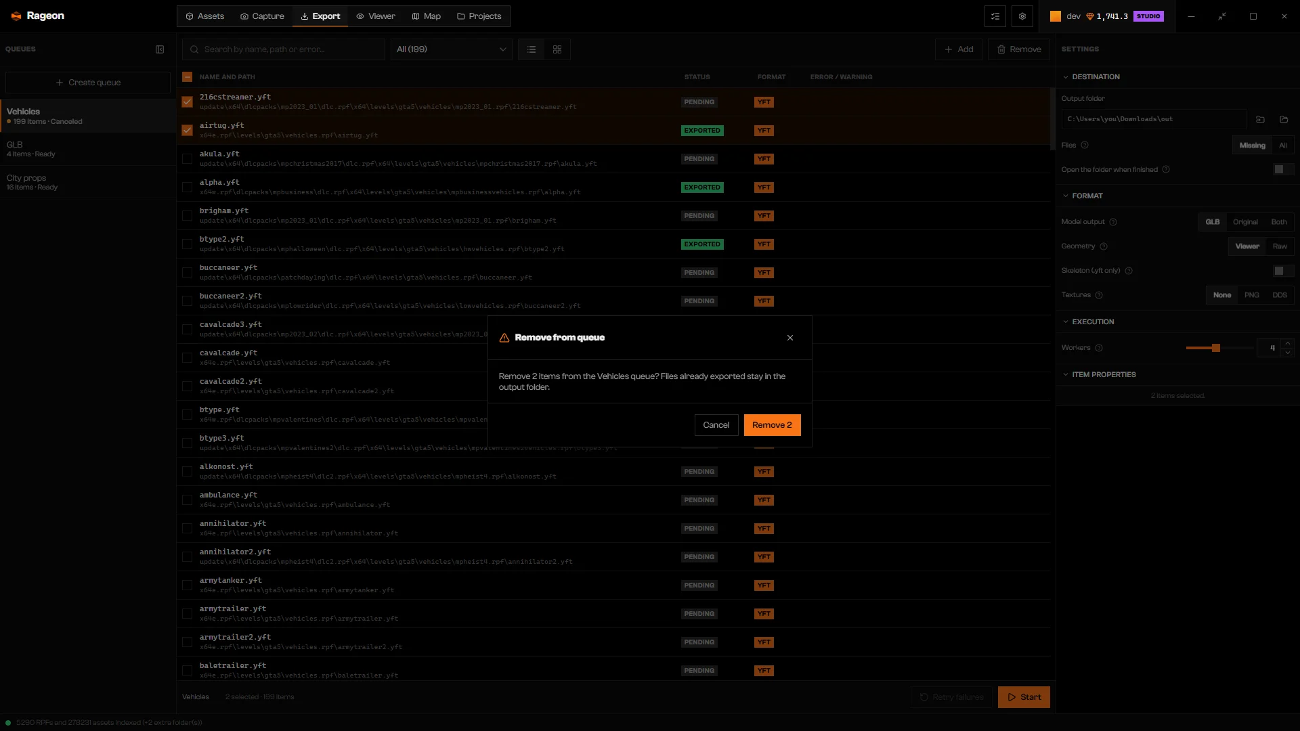
Task: Switch to the Viewer tab
Action: point(376,16)
